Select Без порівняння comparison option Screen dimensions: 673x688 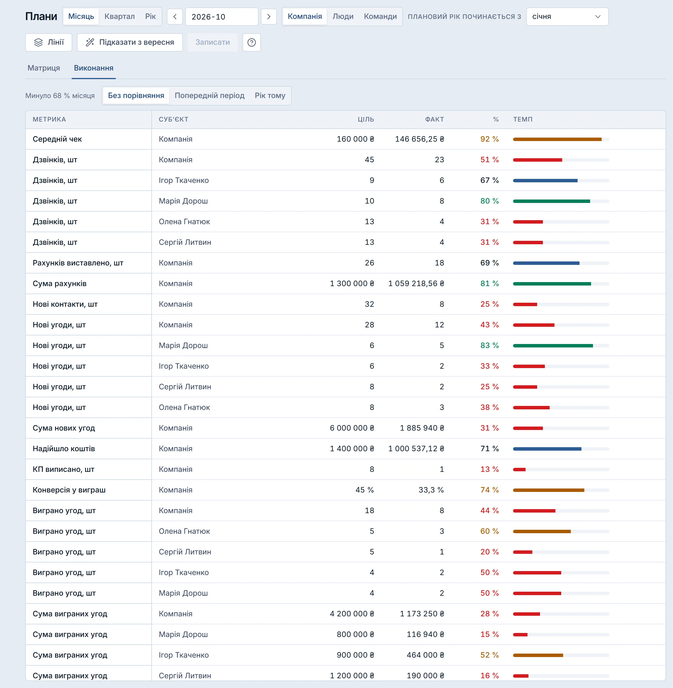pyautogui.click(x=136, y=96)
